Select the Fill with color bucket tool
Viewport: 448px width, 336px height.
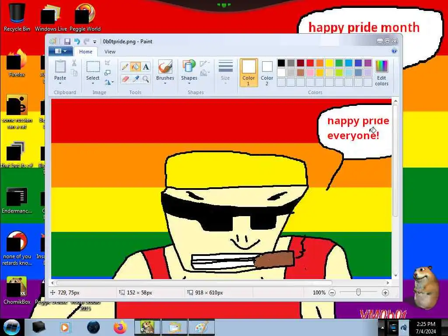(x=136, y=66)
